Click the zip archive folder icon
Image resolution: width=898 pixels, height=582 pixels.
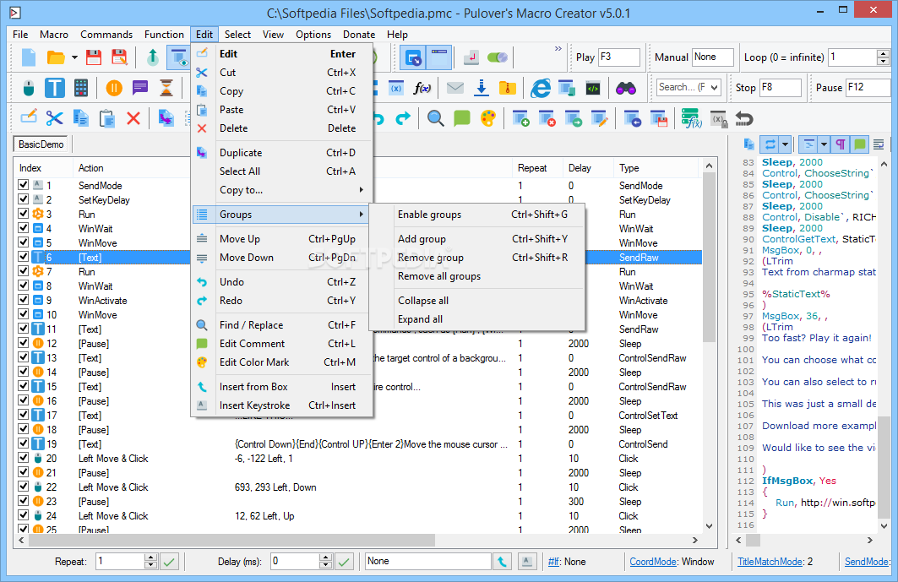[508, 88]
